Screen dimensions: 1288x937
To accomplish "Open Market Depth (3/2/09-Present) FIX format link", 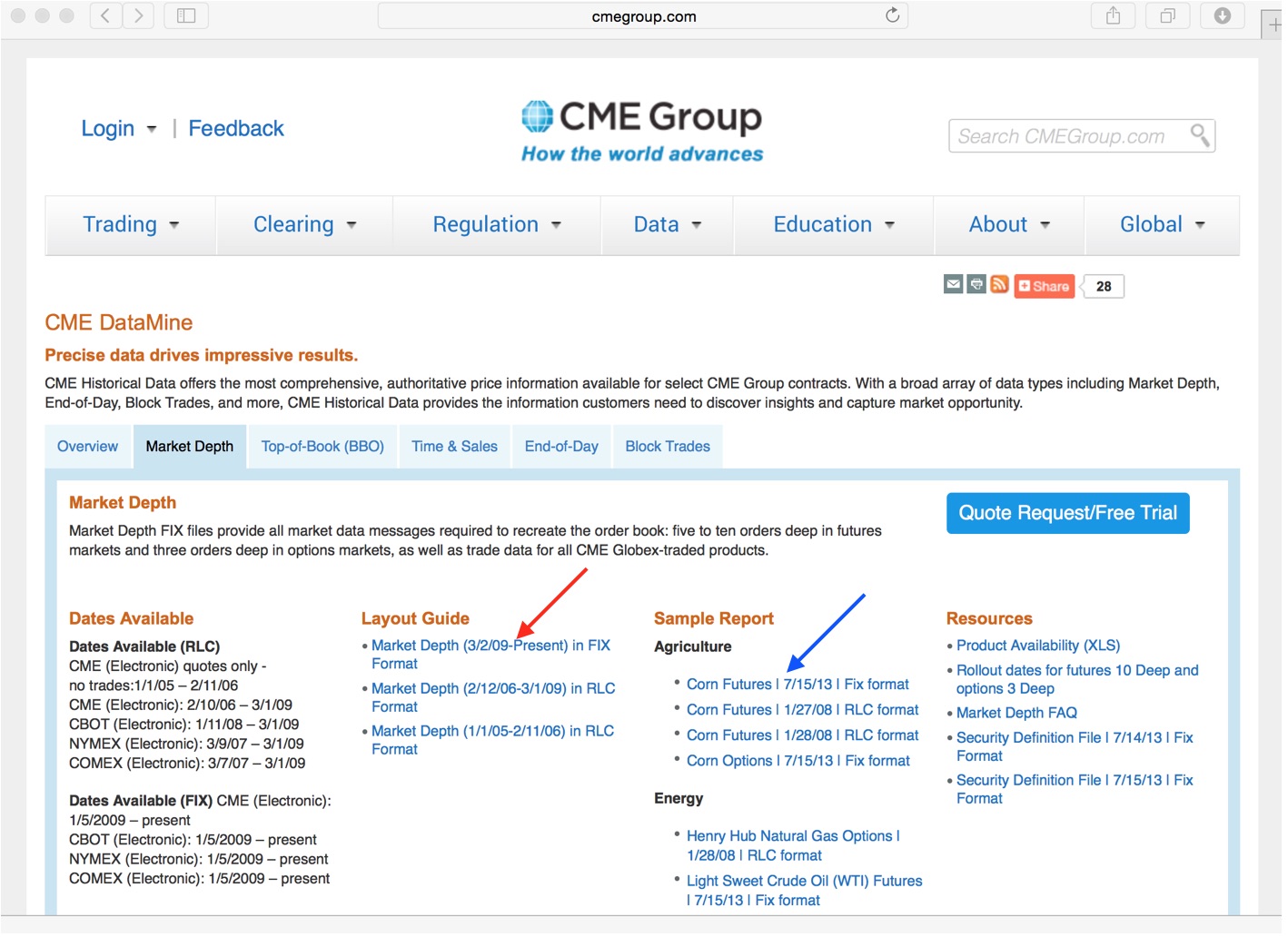I will click(490, 655).
